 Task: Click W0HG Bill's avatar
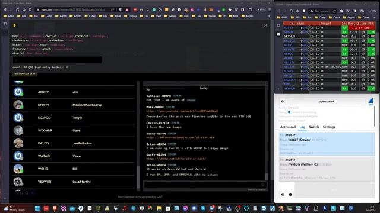pos(18,169)
